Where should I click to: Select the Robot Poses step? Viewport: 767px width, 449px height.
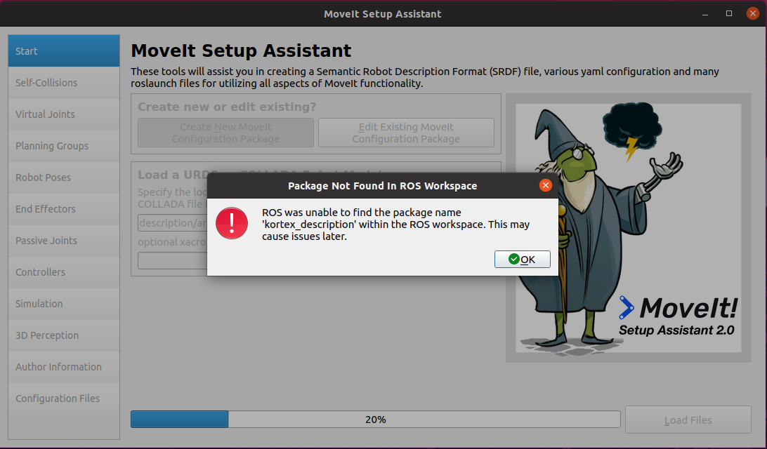pos(63,177)
